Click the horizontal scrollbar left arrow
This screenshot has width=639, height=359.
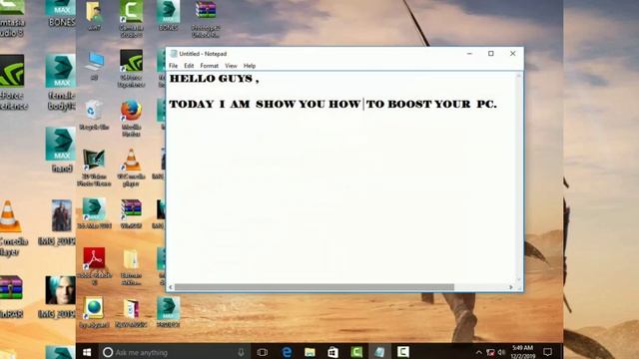coord(171,287)
